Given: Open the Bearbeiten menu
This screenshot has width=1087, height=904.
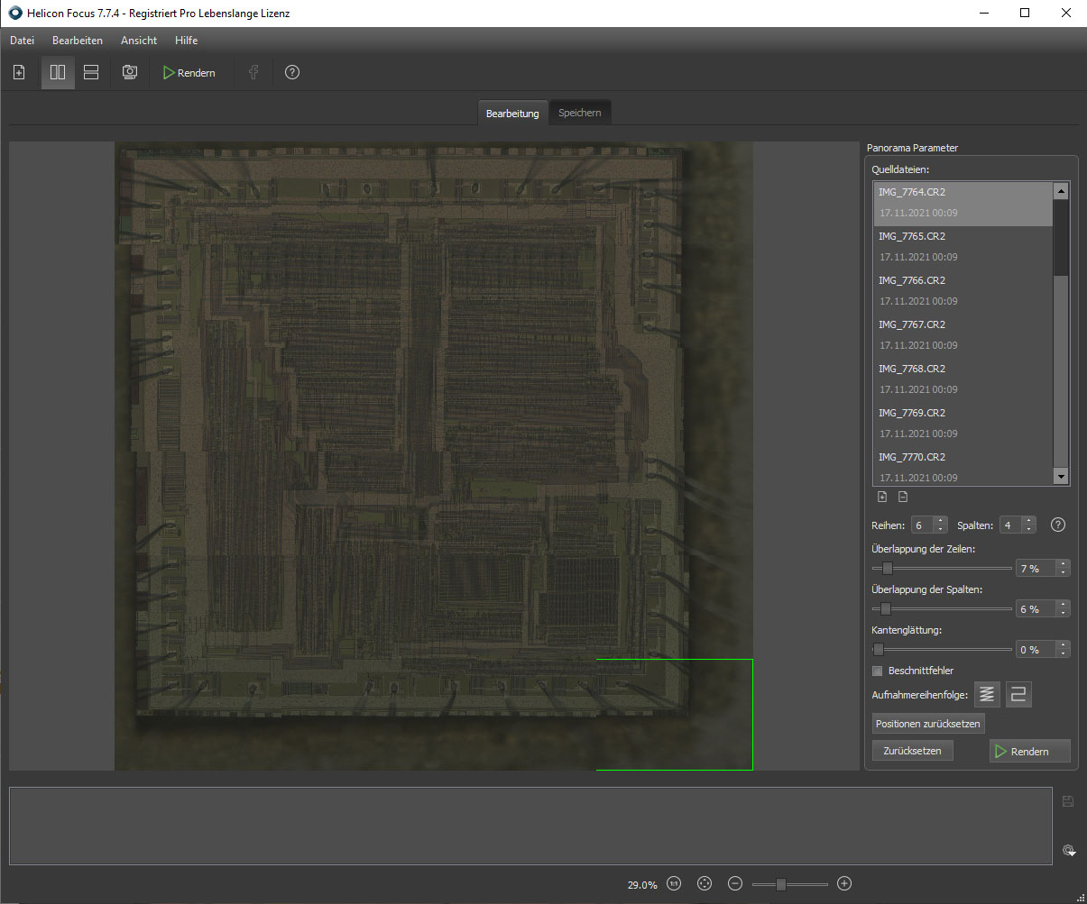Looking at the screenshot, I should pyautogui.click(x=78, y=41).
